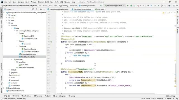Start debugging with the bug icon
The image size is (179, 100).
131,6
